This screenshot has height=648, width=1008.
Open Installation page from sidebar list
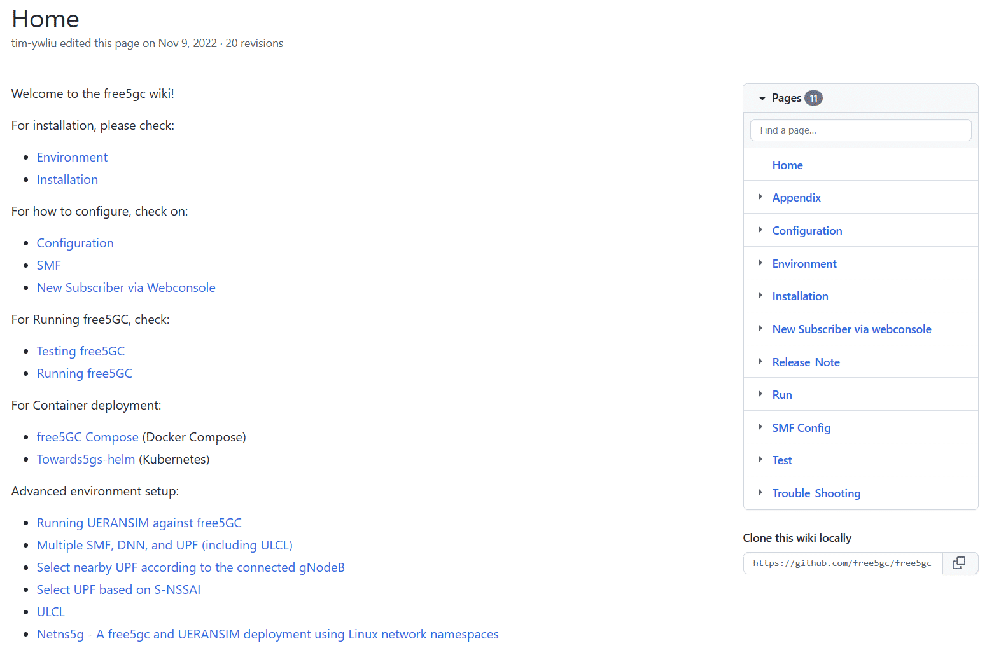[x=800, y=296]
